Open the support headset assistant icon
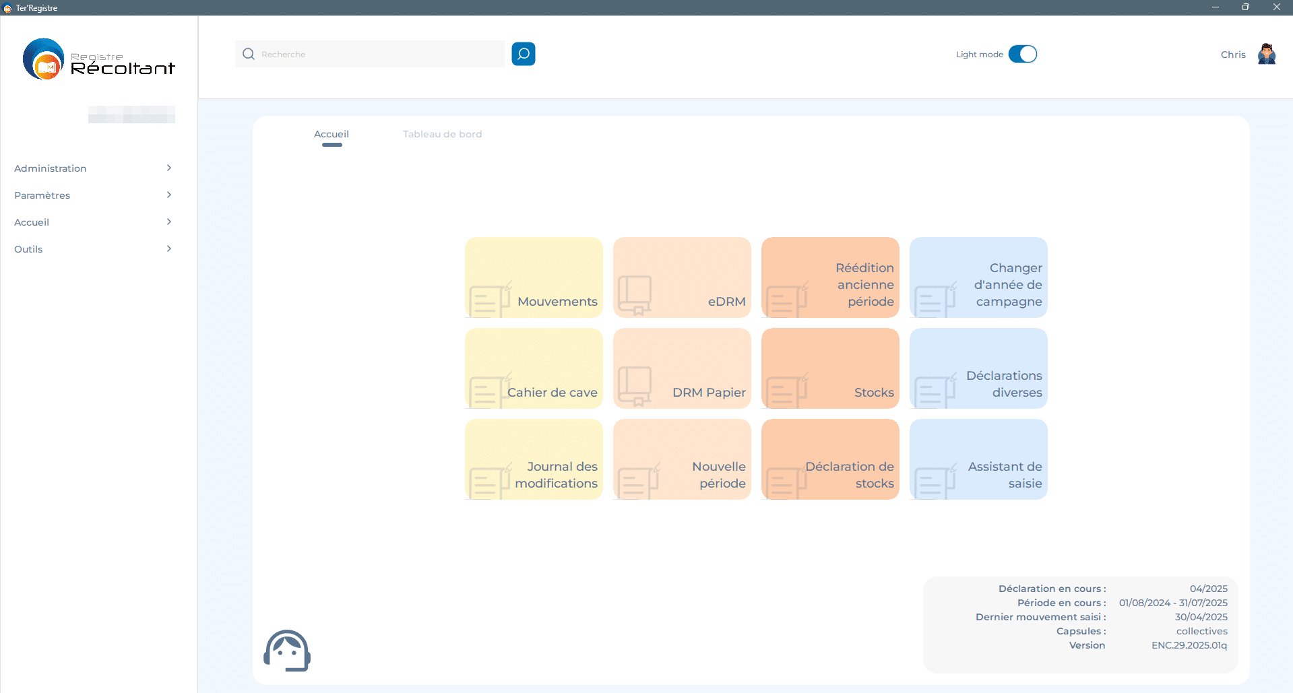The image size is (1293, 693). point(287,651)
